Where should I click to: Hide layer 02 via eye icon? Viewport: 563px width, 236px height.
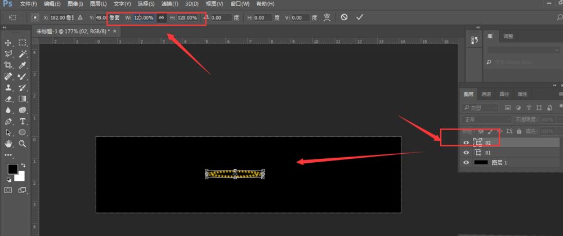(466, 143)
